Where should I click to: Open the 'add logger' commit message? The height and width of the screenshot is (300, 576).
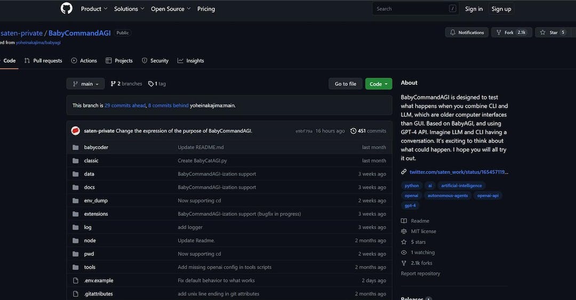click(190, 228)
